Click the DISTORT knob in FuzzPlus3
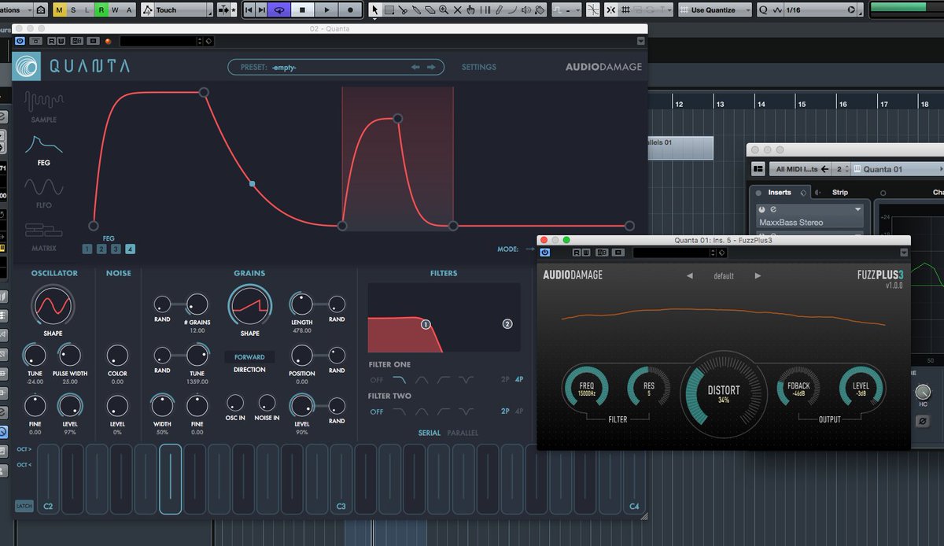The height and width of the screenshot is (546, 944). (724, 393)
